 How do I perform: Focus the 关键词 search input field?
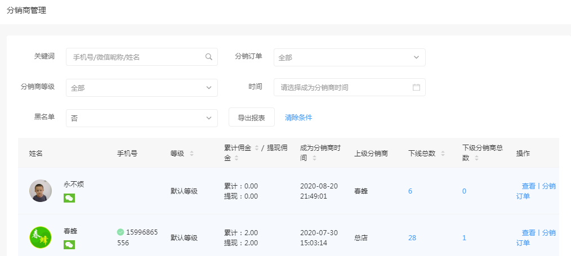point(135,57)
